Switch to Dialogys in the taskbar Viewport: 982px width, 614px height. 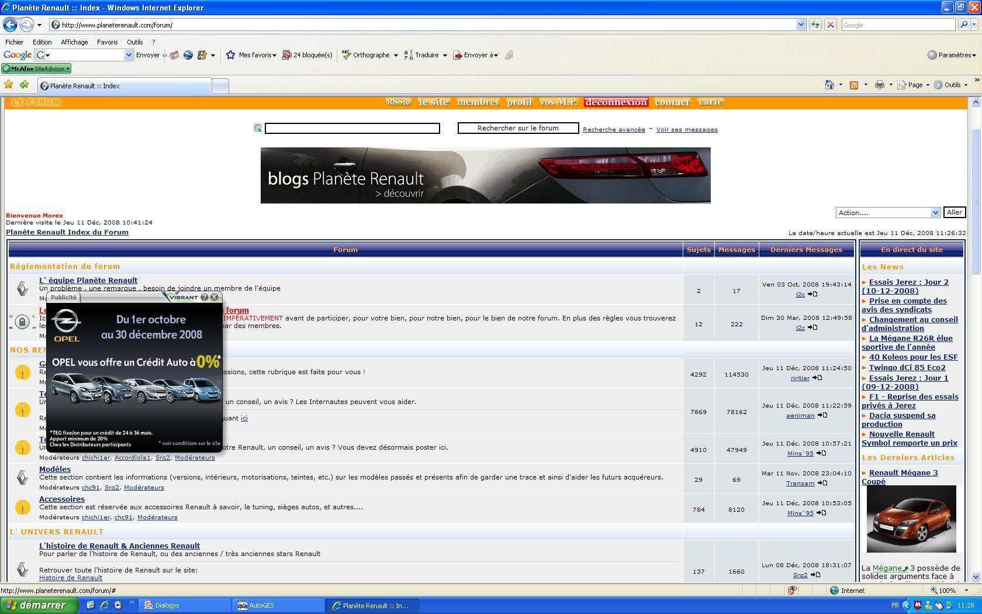186,605
